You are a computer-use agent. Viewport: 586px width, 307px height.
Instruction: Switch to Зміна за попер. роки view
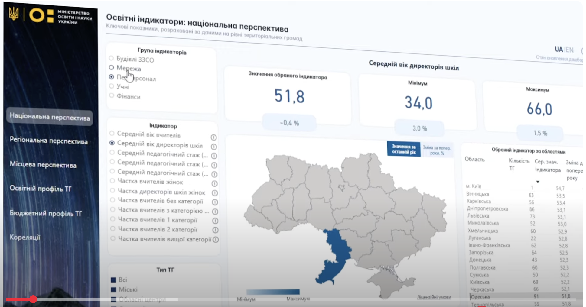(x=437, y=150)
